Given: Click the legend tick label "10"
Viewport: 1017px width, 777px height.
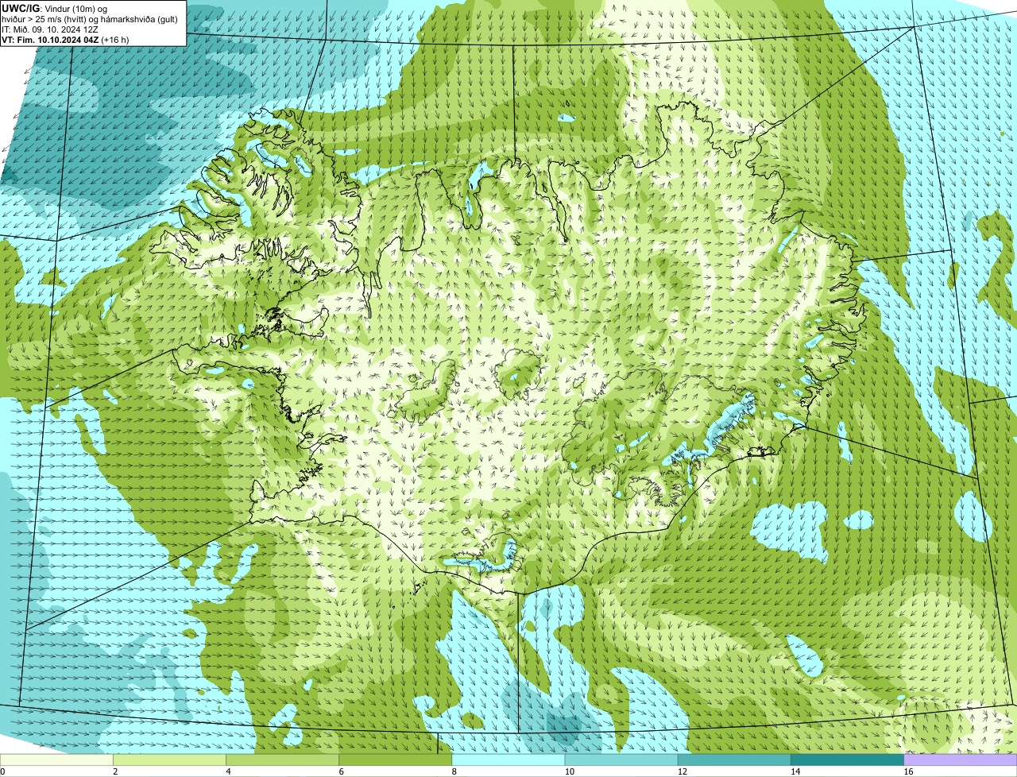Looking at the screenshot, I should (x=569, y=771).
